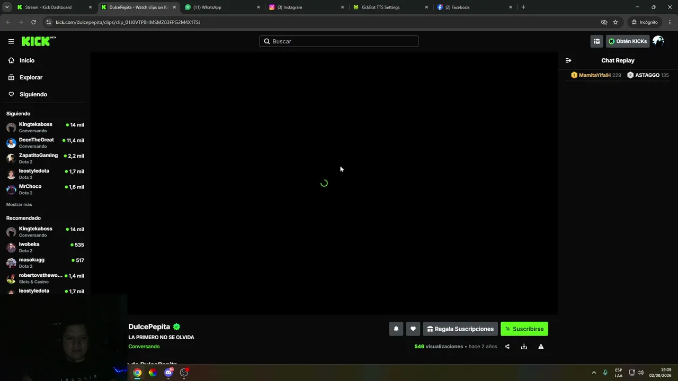Open a new browser tab
This screenshot has width=678, height=381.
(x=523, y=7)
